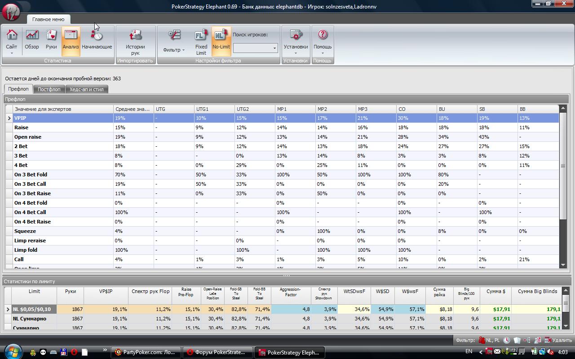Click the WtSDwsF column header

[x=354, y=295]
